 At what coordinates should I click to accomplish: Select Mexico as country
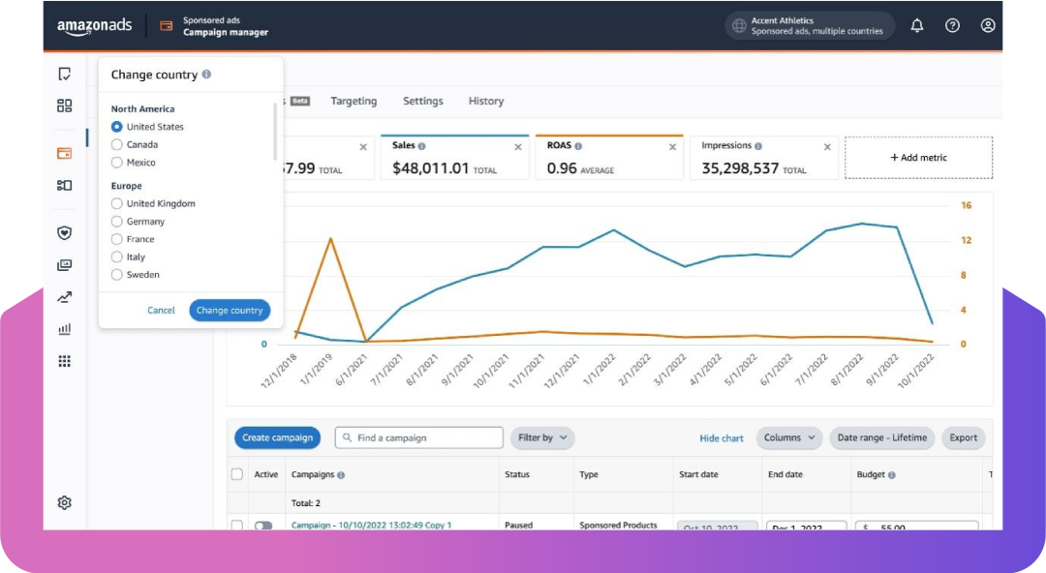click(x=117, y=162)
